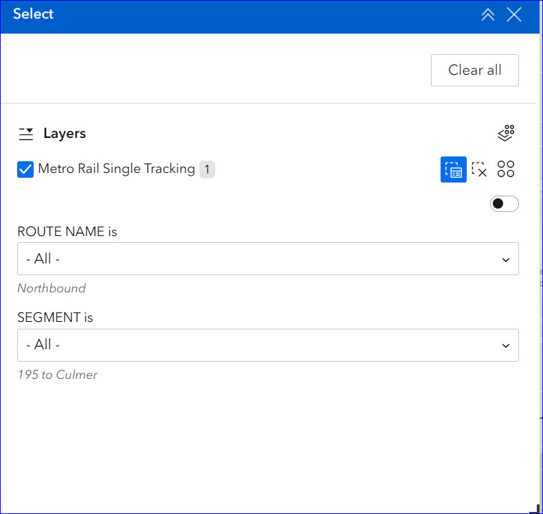Click the Clear all button
Screen dimensions: 543x514
[x=474, y=70]
